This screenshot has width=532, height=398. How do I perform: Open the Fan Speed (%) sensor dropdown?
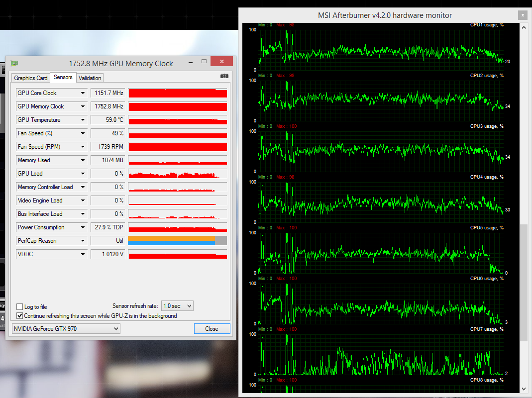[x=83, y=133]
